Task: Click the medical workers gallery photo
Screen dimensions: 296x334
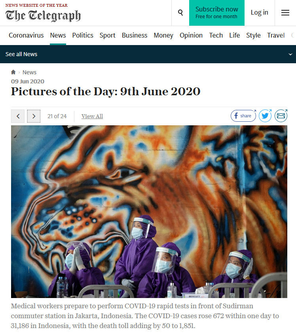Action: [149, 211]
